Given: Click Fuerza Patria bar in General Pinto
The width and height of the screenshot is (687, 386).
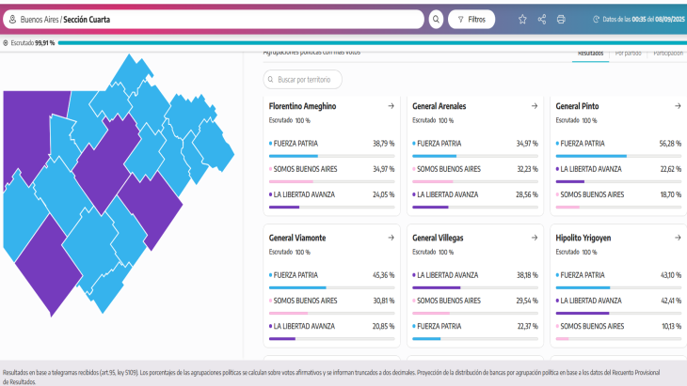Looking at the screenshot, I should click(x=618, y=156).
